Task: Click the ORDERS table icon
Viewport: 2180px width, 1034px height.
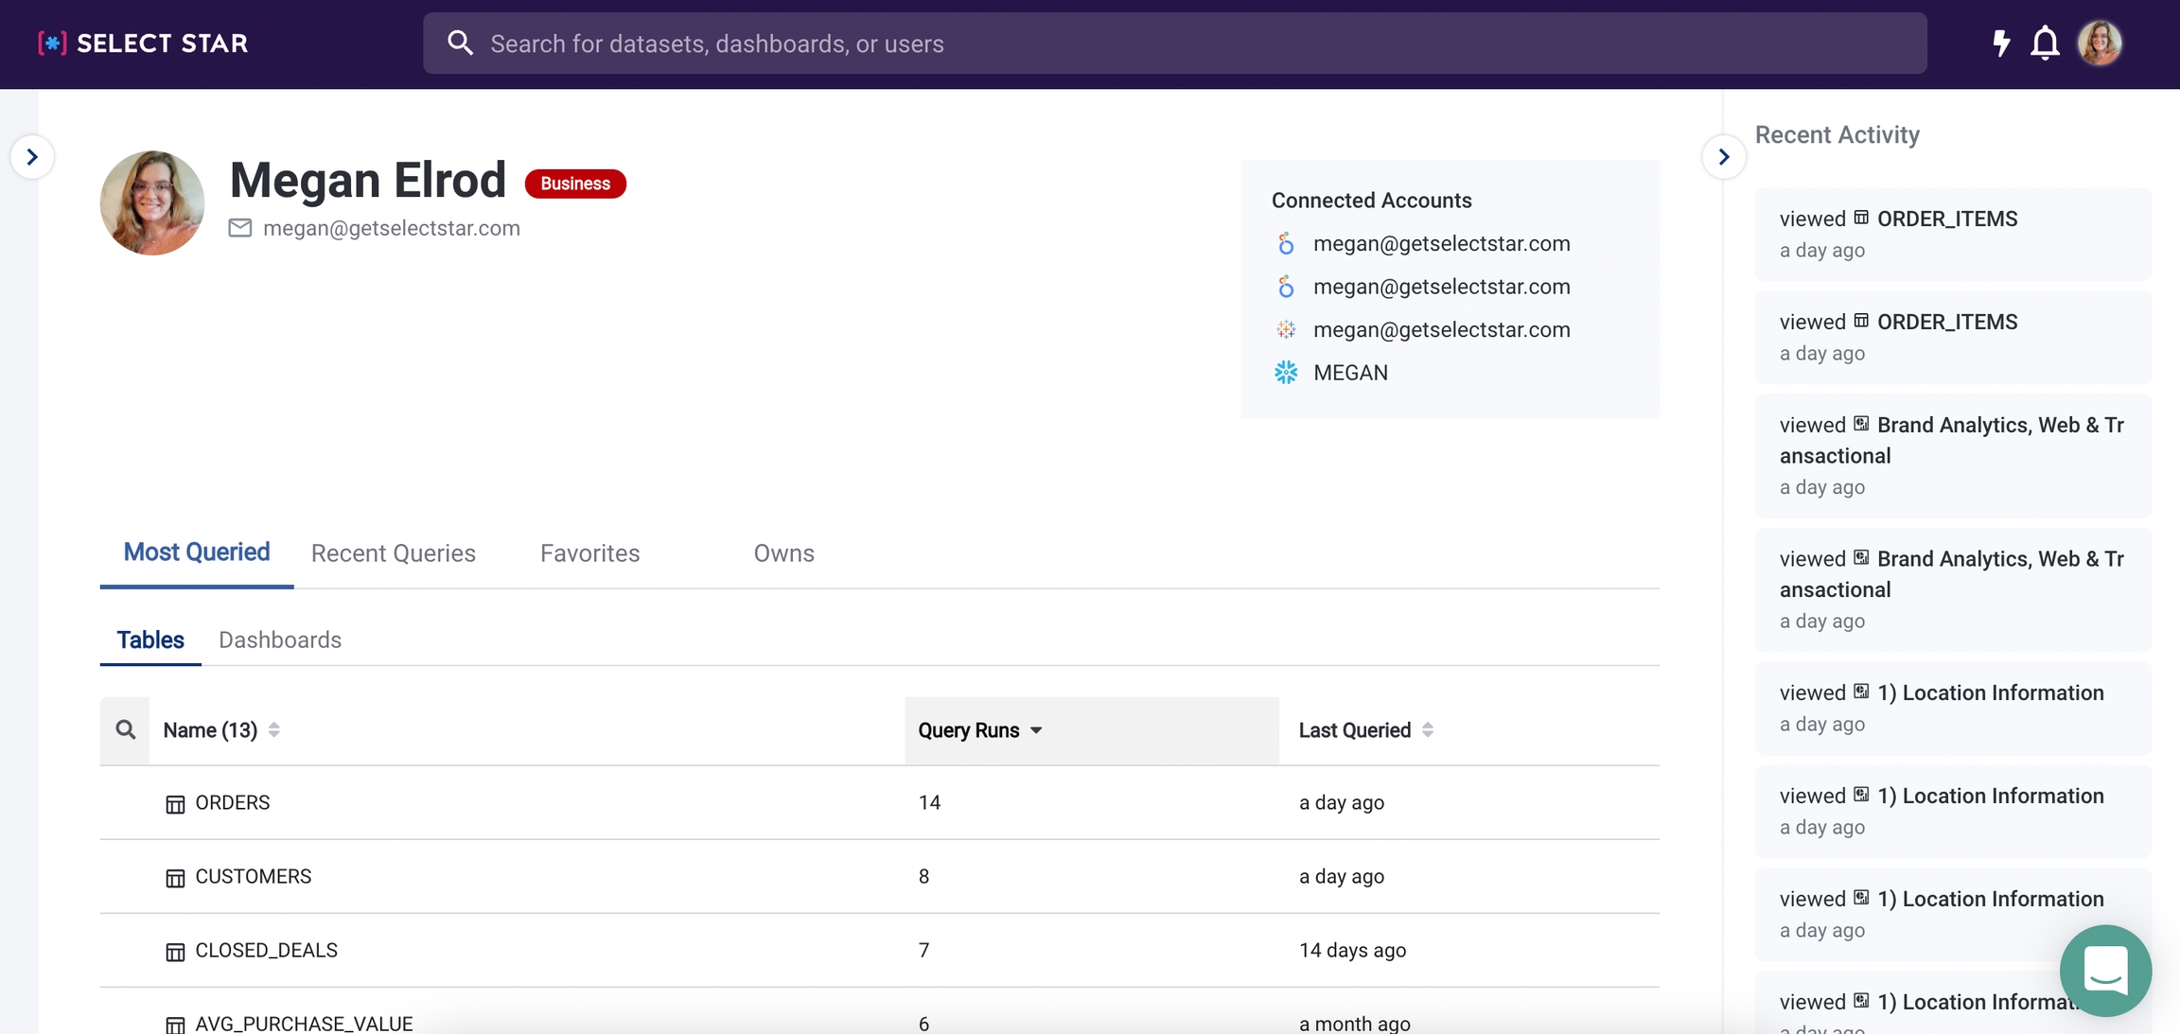Action: pyautogui.click(x=175, y=804)
